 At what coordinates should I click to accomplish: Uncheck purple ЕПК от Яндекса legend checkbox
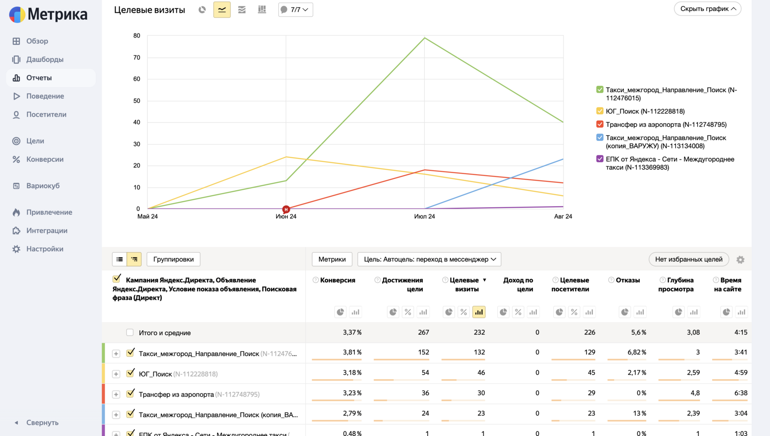click(600, 159)
